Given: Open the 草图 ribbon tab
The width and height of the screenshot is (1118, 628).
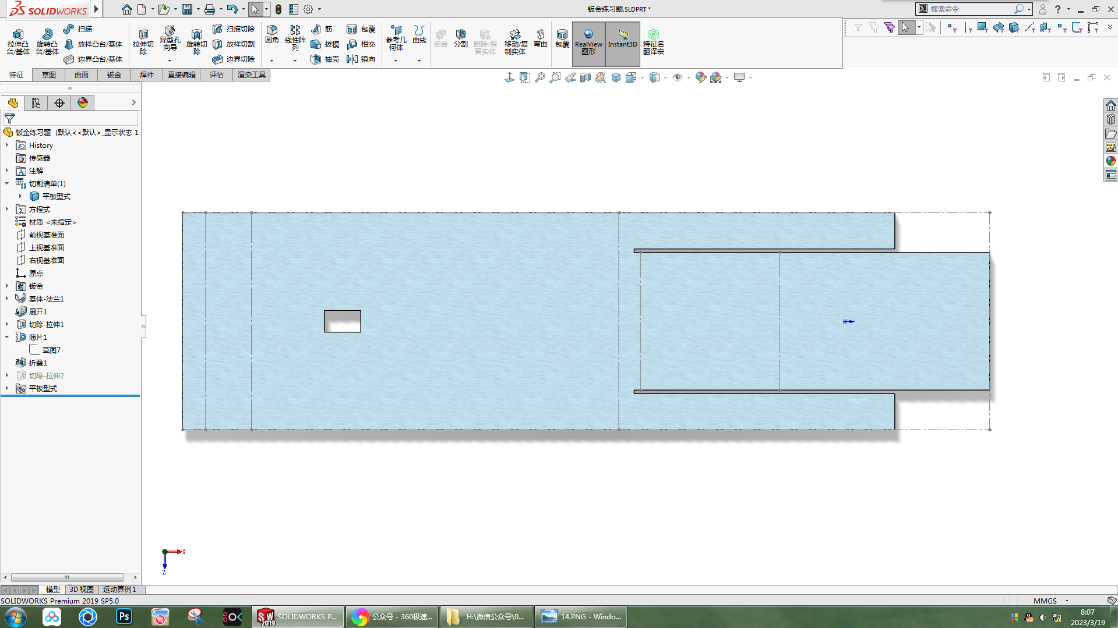Looking at the screenshot, I should coord(49,75).
